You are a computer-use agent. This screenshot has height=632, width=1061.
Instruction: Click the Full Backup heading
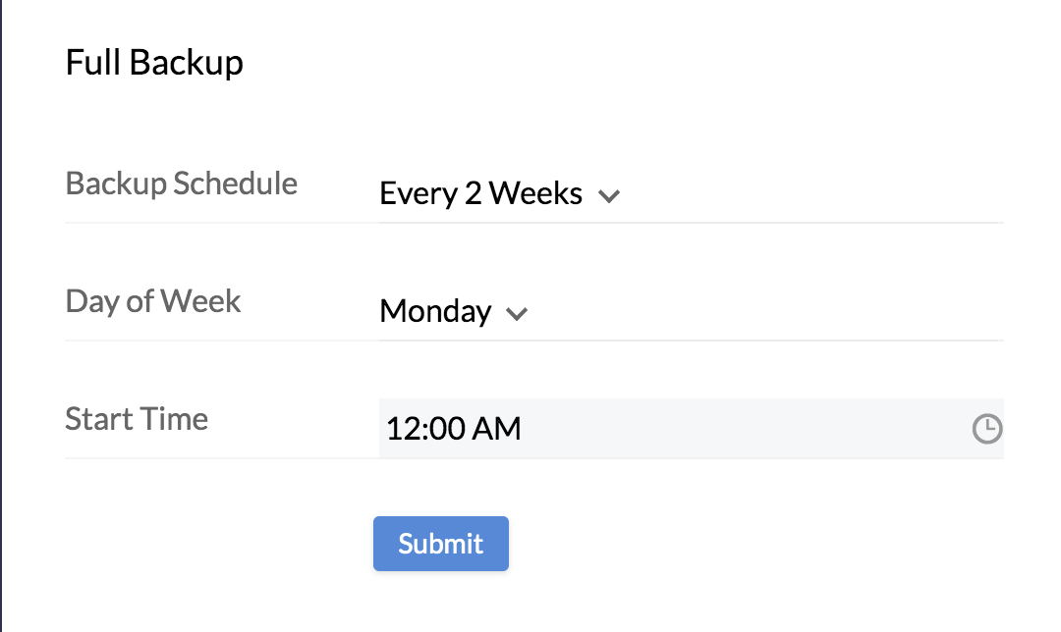click(x=154, y=63)
